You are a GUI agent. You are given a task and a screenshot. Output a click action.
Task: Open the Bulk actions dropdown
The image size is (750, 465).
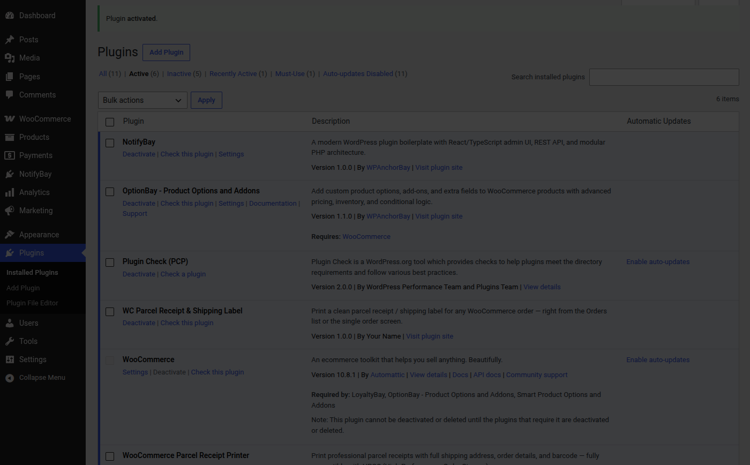[x=142, y=100]
